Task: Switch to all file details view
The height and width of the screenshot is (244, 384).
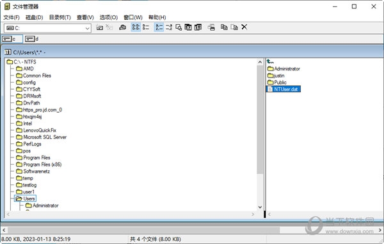Action: point(146,27)
